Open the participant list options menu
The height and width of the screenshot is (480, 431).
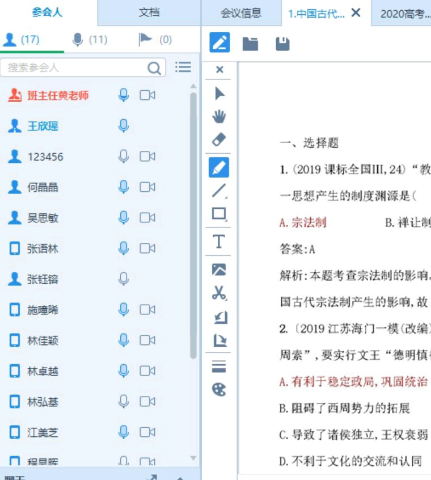183,68
